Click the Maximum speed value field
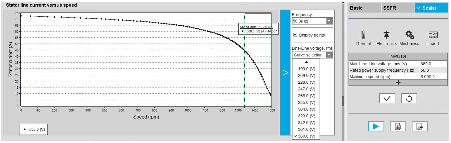 click(x=433, y=76)
